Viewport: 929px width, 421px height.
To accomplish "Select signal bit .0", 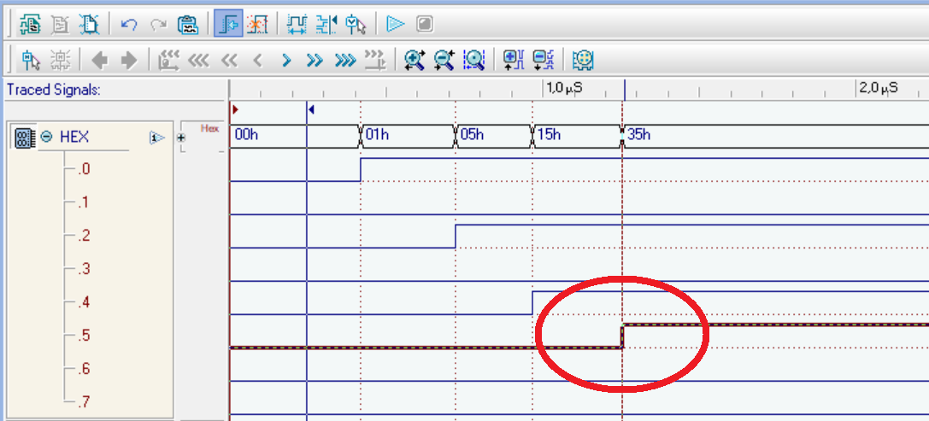I will tap(84, 169).
